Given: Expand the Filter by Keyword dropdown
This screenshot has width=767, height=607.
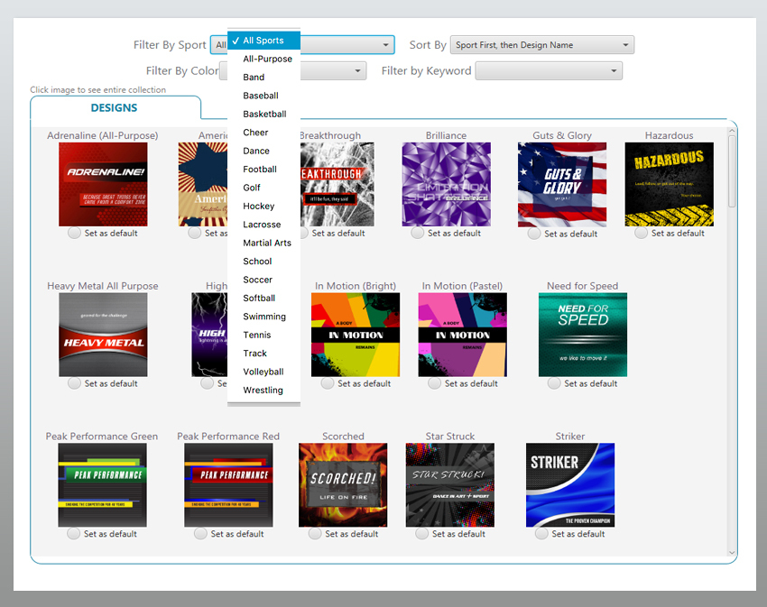Looking at the screenshot, I should 548,70.
